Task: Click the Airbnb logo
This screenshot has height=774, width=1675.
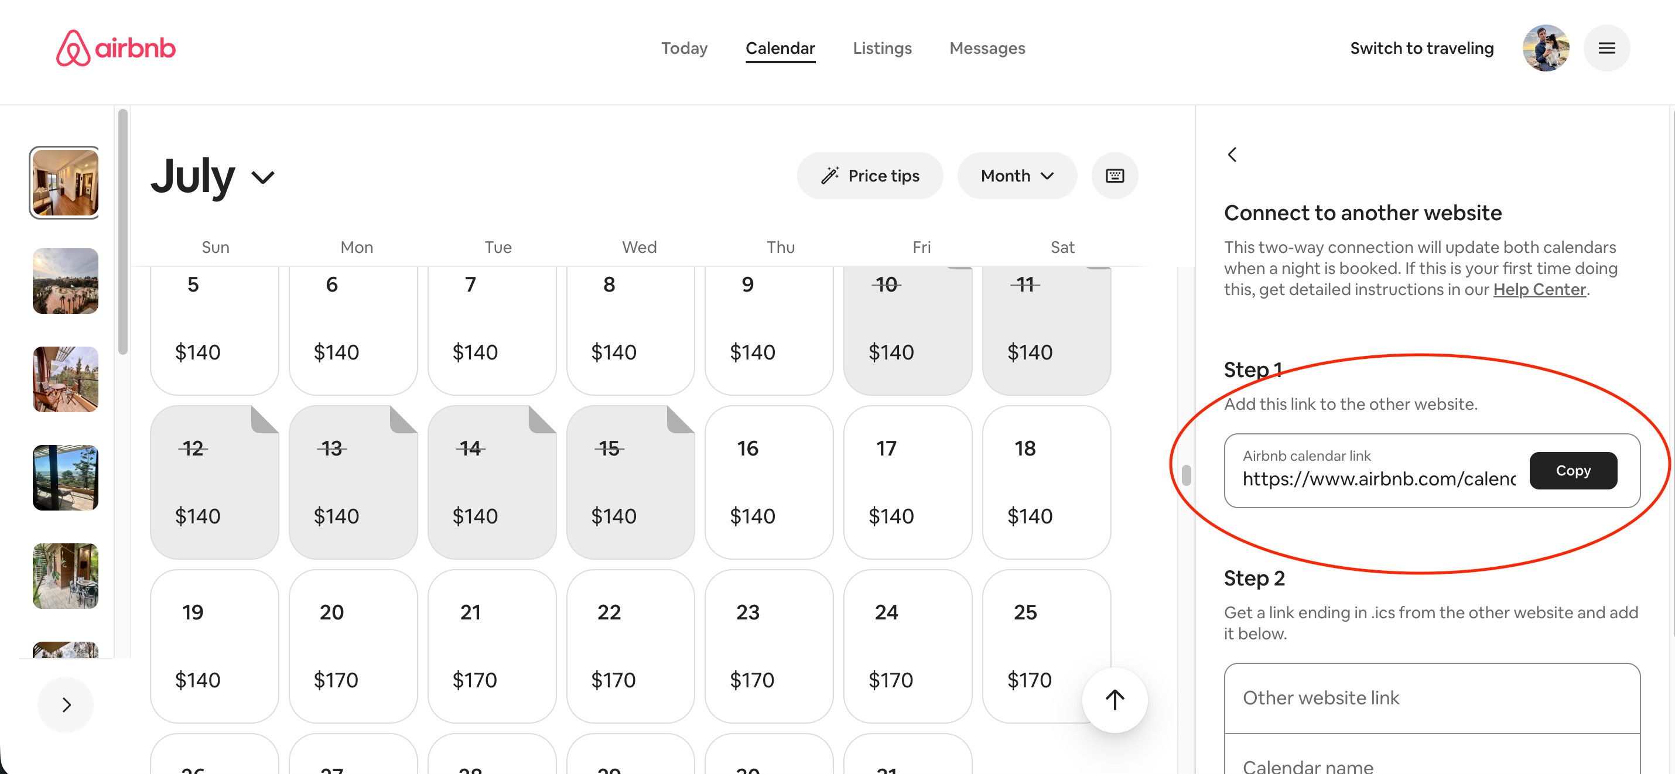Action: point(116,48)
